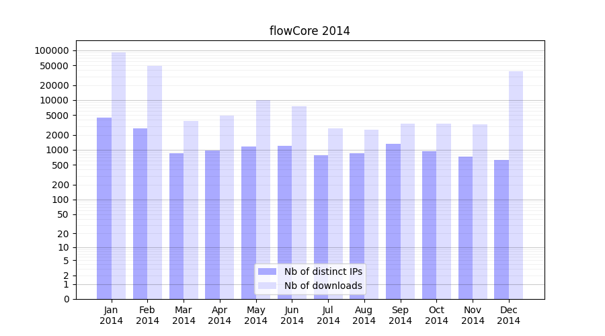This screenshot has width=605, height=336.
Task: Select the December downloads bar
Action: (x=516, y=185)
